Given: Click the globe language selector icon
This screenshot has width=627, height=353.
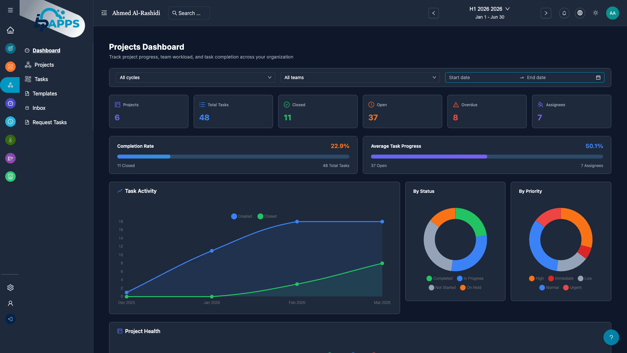Looking at the screenshot, I should click(x=580, y=13).
